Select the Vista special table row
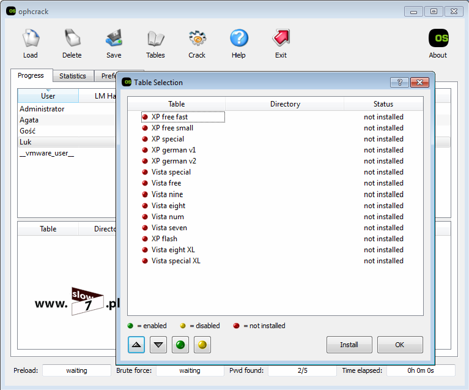The height and width of the screenshot is (390, 469). (x=276, y=172)
